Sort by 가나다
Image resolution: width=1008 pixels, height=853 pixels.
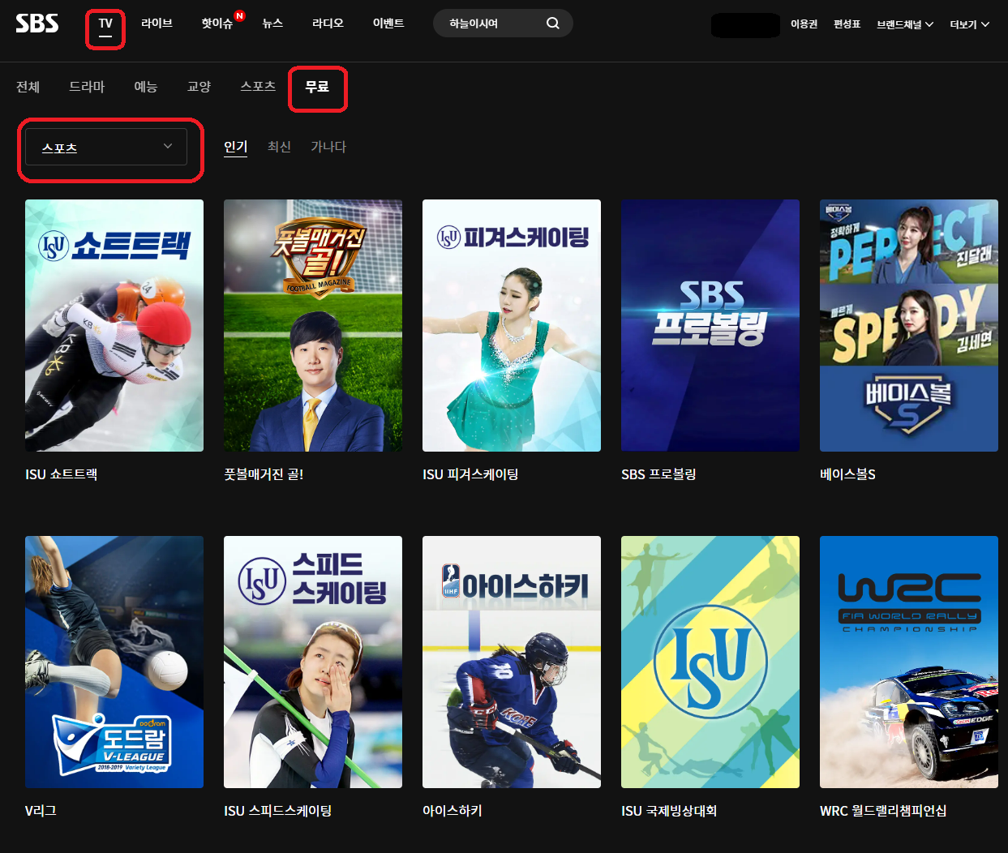pyautogui.click(x=328, y=147)
